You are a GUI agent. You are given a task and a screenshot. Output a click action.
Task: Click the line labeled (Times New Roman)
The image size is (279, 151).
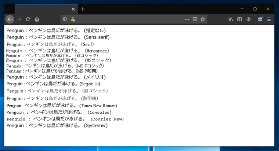pyautogui.click(x=62, y=106)
